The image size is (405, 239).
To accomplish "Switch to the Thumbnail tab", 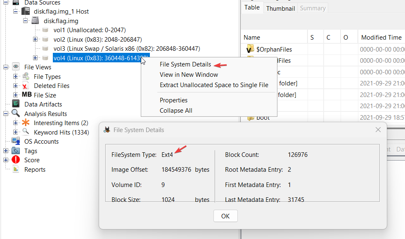I will point(280,8).
